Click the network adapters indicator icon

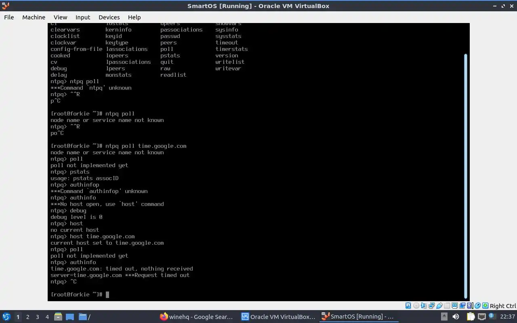click(x=431, y=306)
